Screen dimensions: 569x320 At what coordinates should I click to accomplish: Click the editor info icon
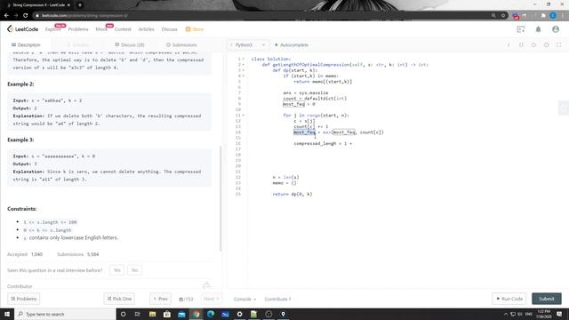point(509,45)
